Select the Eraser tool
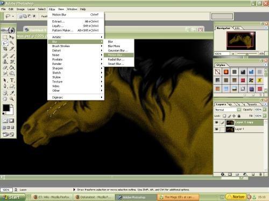Screen dimensions: 269x201 (x=5, y=68)
